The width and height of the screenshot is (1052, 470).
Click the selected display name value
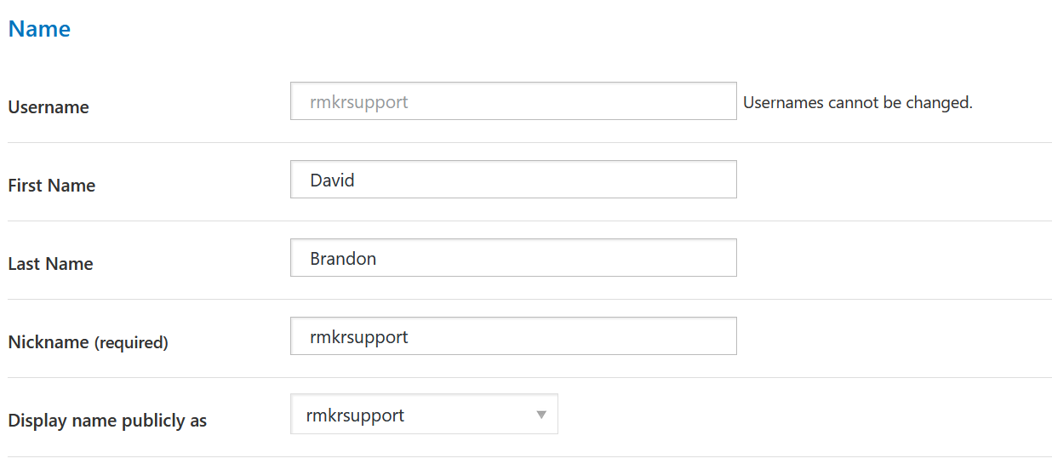click(355, 416)
